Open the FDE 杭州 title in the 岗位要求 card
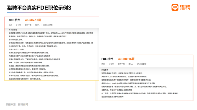 [107, 59]
